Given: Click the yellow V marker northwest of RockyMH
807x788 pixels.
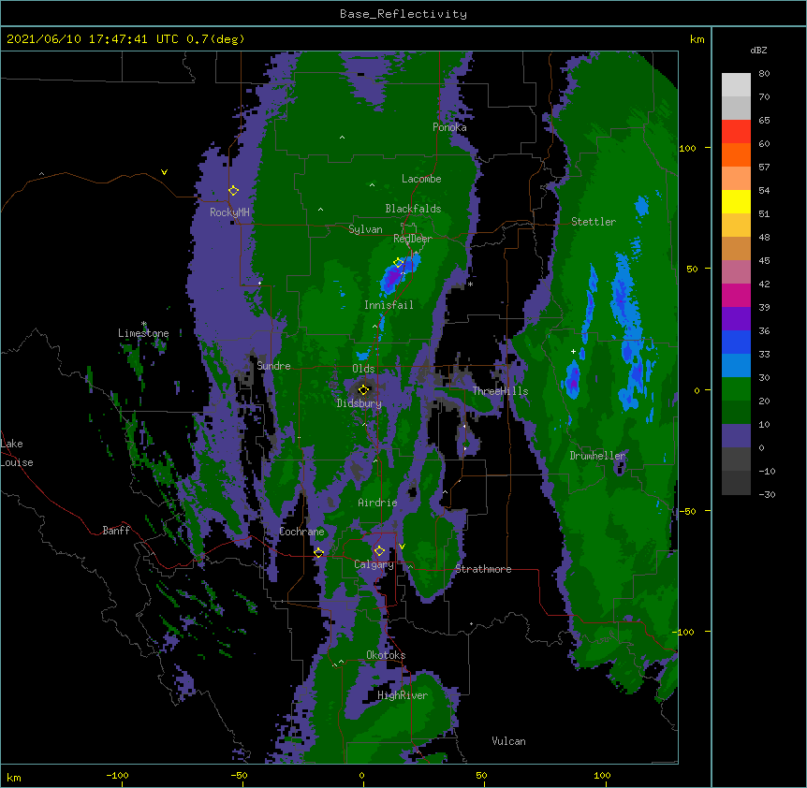Looking at the screenshot, I should [x=164, y=172].
